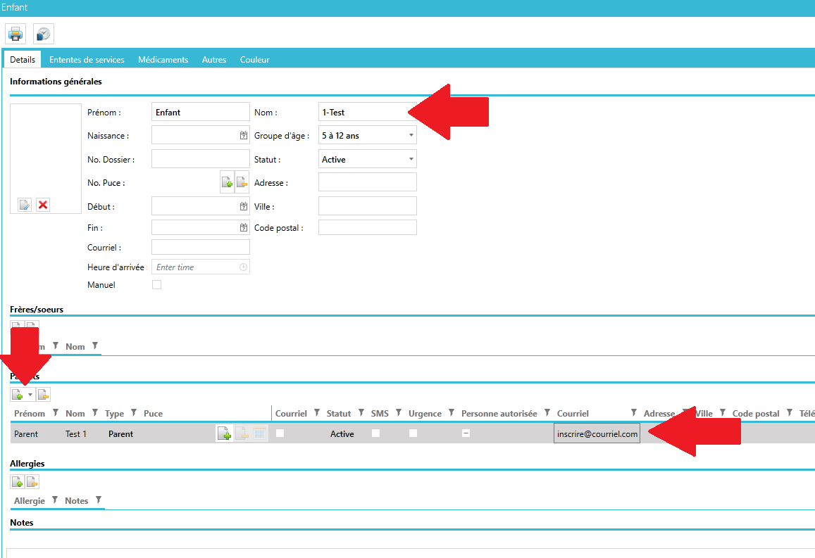Sort by Code postal column header
The image size is (815, 558).
[756, 413]
